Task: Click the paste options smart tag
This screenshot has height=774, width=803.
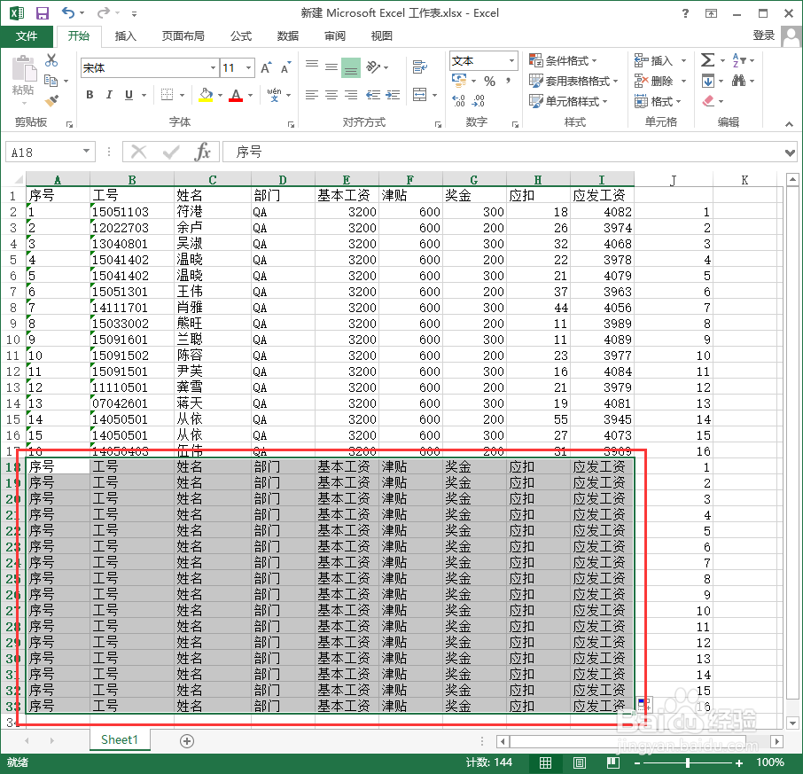Action: pos(643,705)
